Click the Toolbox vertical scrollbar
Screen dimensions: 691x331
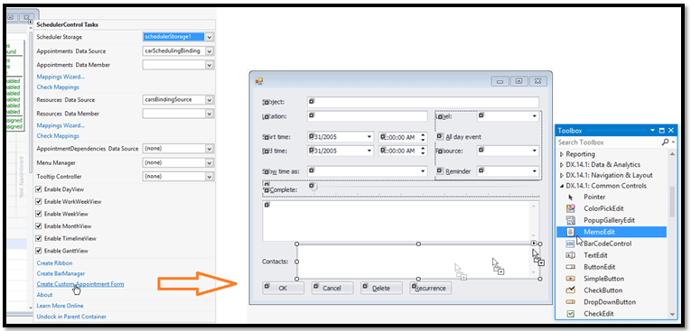(672, 234)
